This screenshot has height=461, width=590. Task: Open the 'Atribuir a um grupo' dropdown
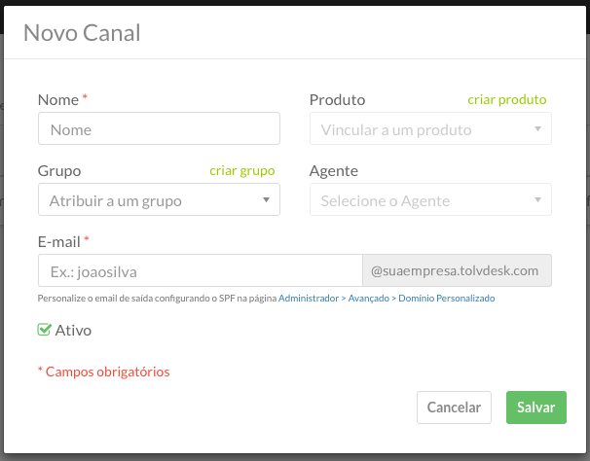pyautogui.click(x=159, y=199)
